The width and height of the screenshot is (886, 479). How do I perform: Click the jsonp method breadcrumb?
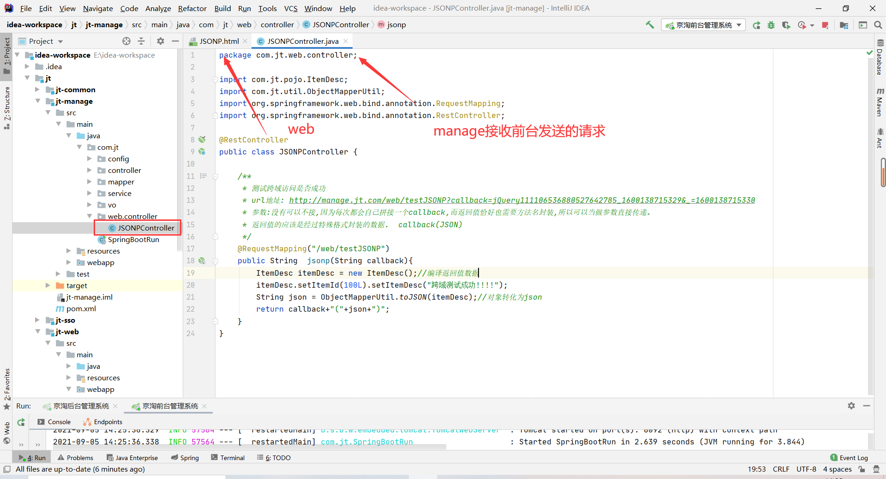click(x=392, y=25)
